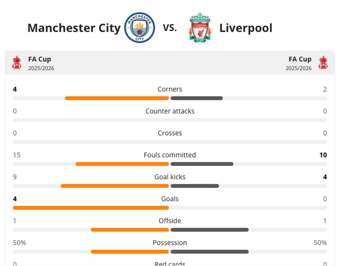
Task: Click the Fouls committed label
Action: [170, 155]
